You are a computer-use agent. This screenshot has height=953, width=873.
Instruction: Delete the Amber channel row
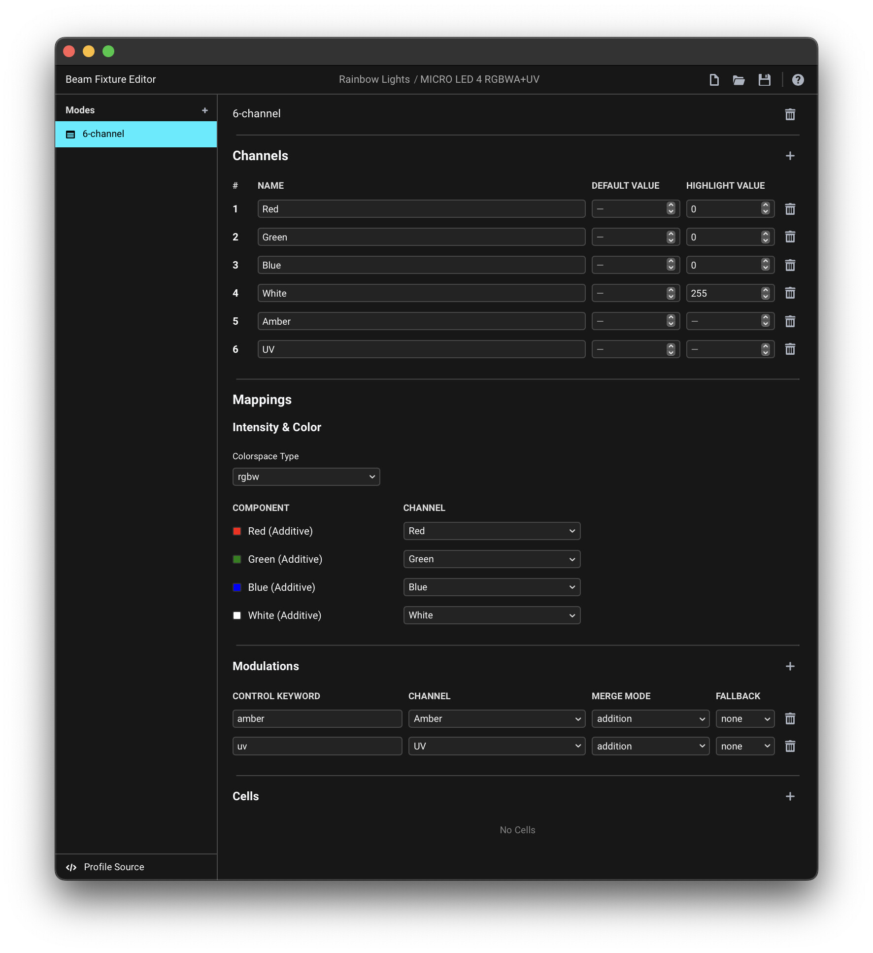click(790, 321)
